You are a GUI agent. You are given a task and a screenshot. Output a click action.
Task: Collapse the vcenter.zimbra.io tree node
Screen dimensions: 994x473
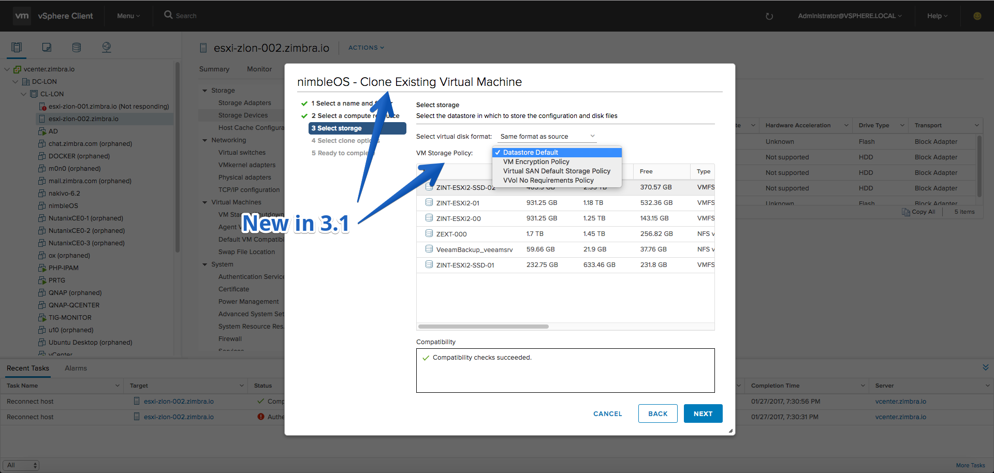click(7, 69)
